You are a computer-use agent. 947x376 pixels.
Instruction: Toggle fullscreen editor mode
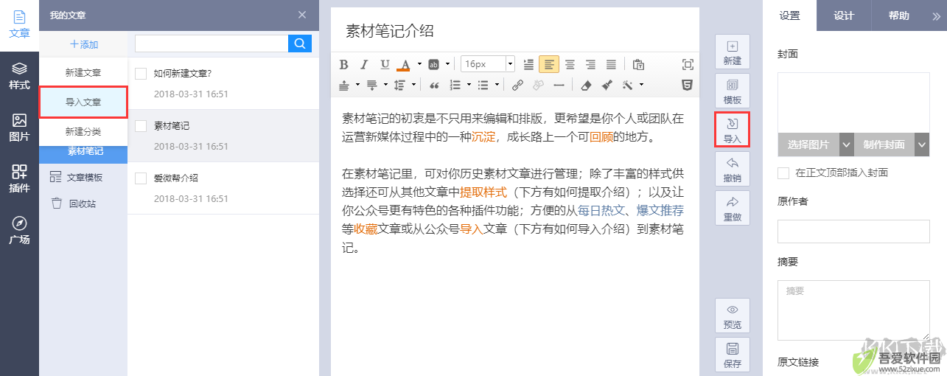[x=687, y=64]
